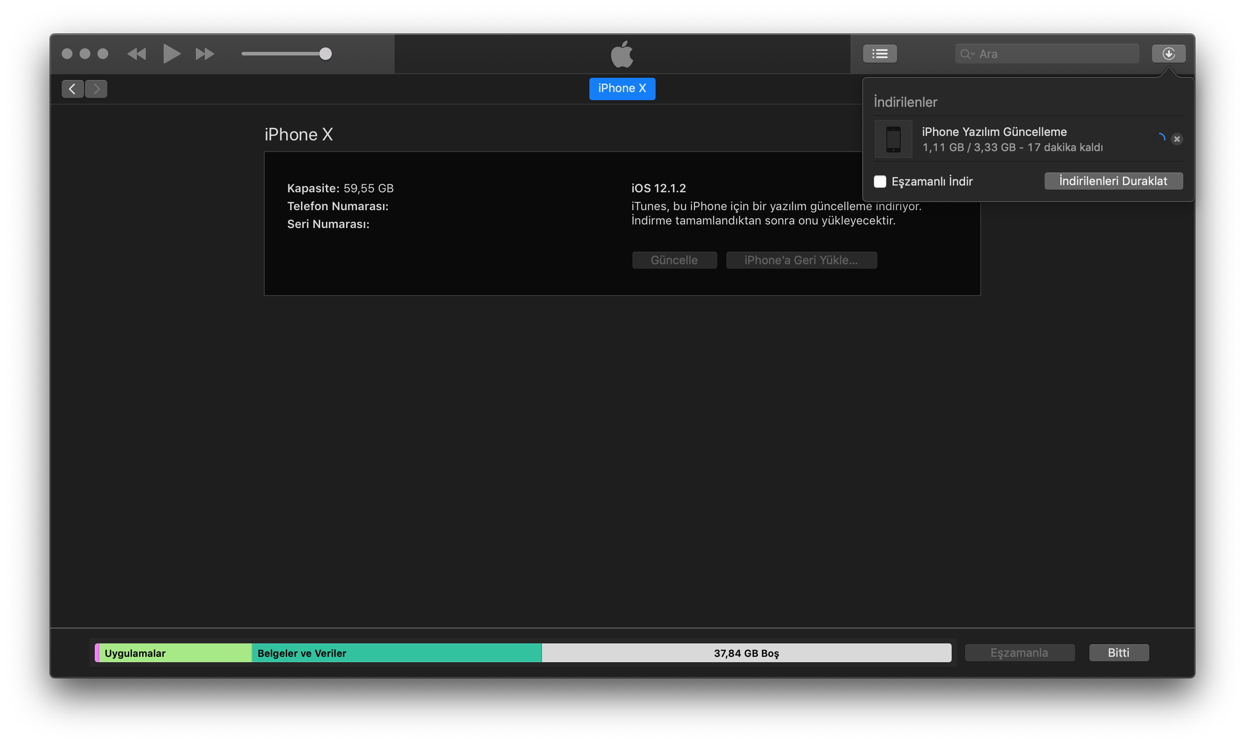Click the Downloads arrow icon in toolbar

pos(1169,53)
